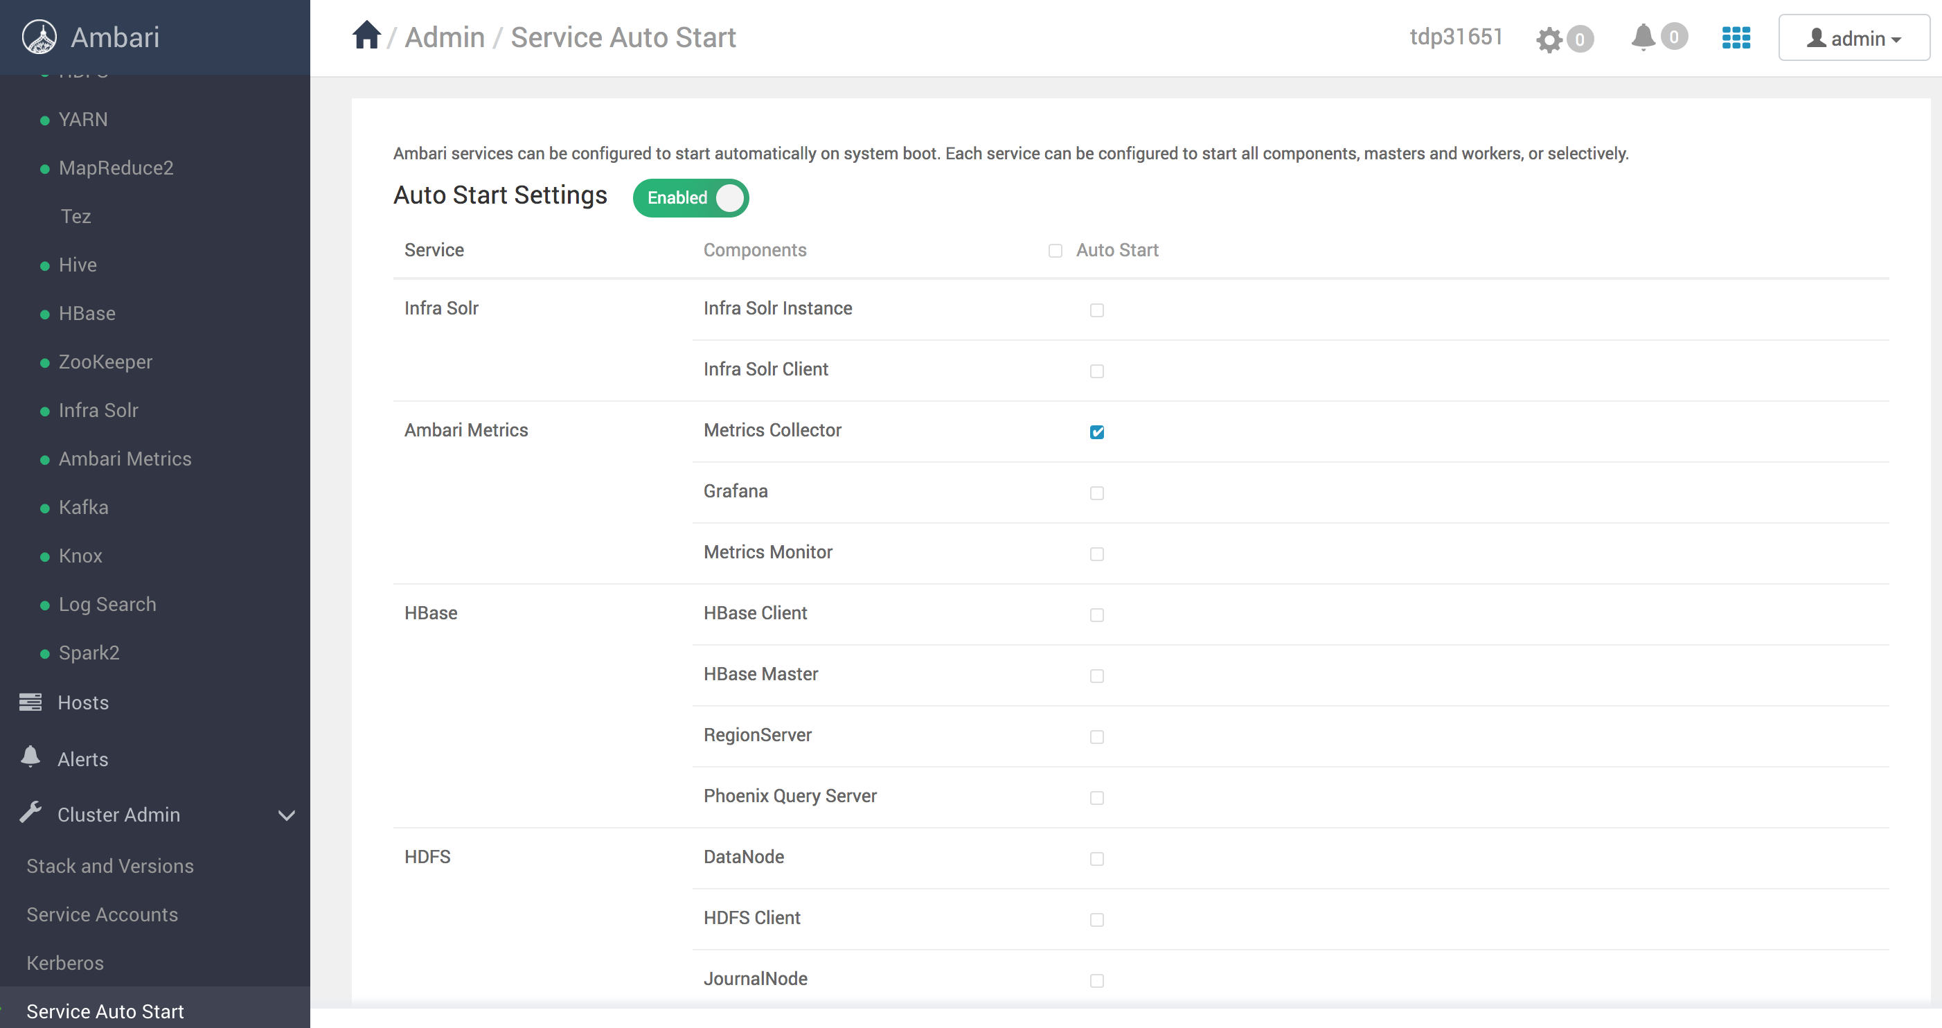Screen dimensions: 1942x1028
Task: Click Phoenix Query Server component name
Action: click(790, 796)
